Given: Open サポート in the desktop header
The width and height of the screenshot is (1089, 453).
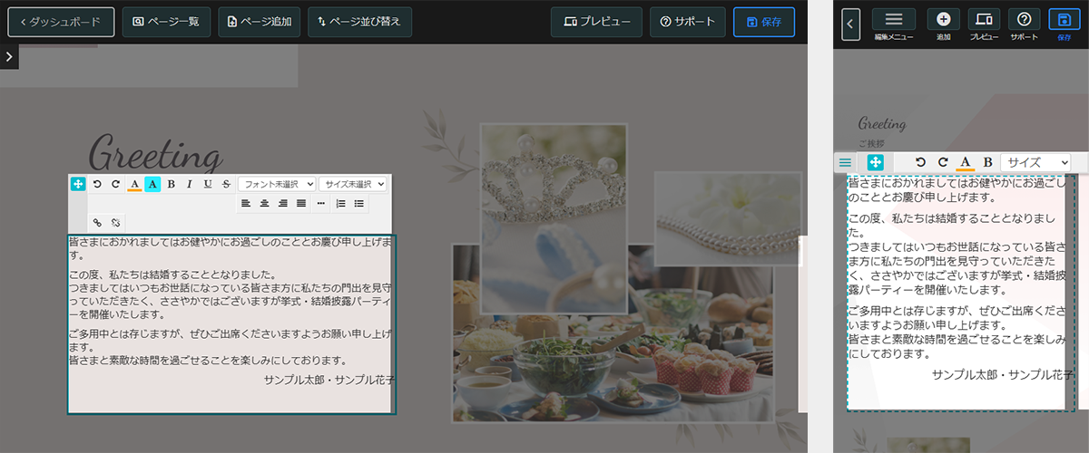Looking at the screenshot, I should pyautogui.click(x=688, y=22).
